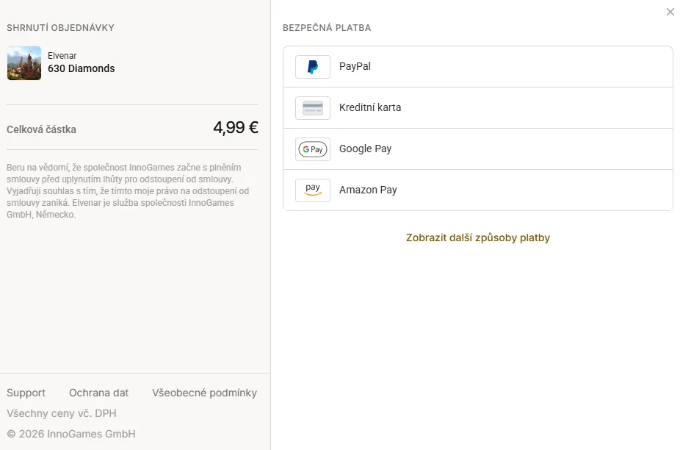
Task: Click the PayPal logo icon
Action: tap(313, 67)
